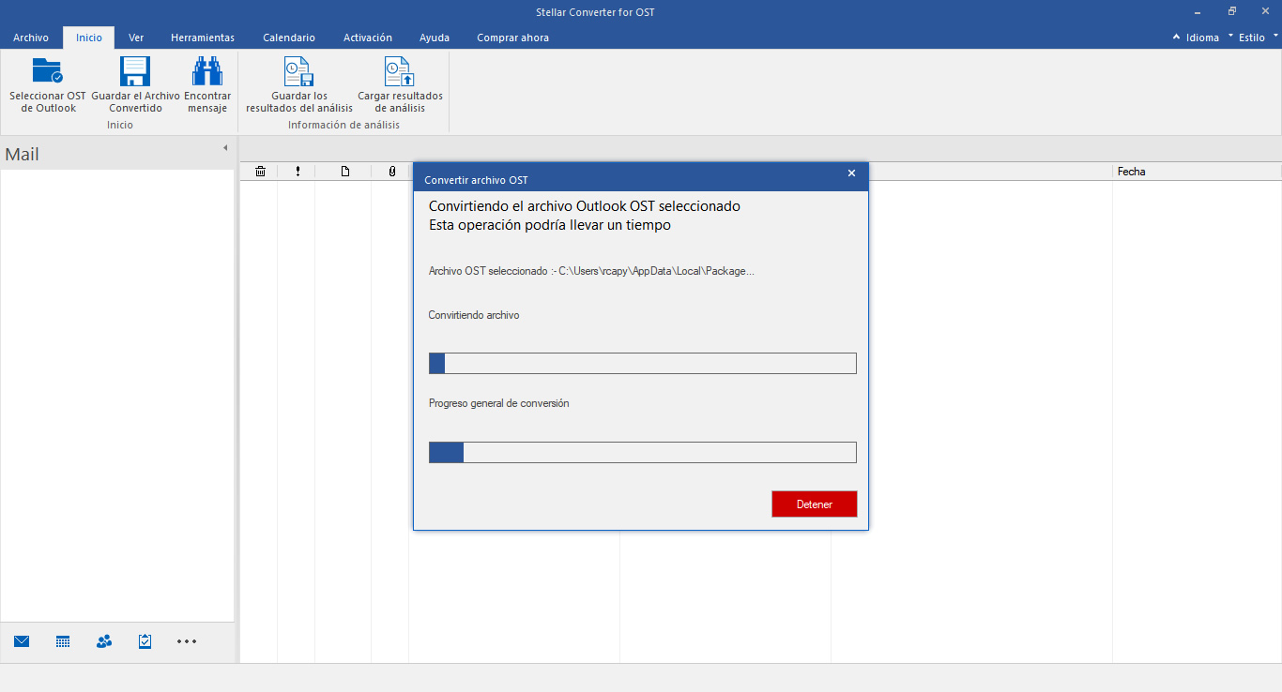Open Mail view envelope icon

click(22, 641)
